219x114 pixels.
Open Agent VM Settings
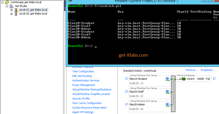(x=83, y=112)
